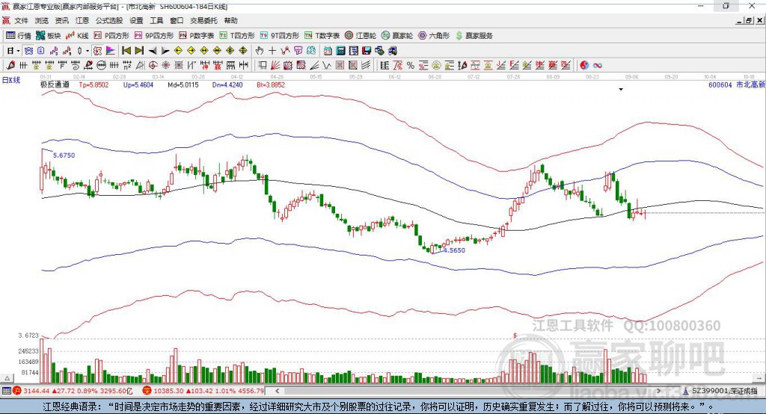The image size is (766, 414).
Task: Open the 浏览 menu
Action: (42, 20)
